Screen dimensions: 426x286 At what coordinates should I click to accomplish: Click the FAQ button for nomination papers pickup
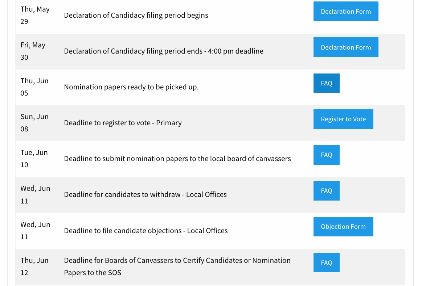point(326,83)
